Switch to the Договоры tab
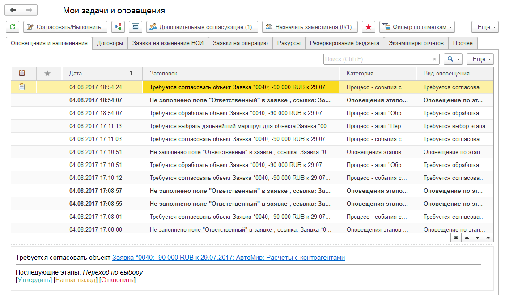The height and width of the screenshot is (300, 505). [110, 43]
